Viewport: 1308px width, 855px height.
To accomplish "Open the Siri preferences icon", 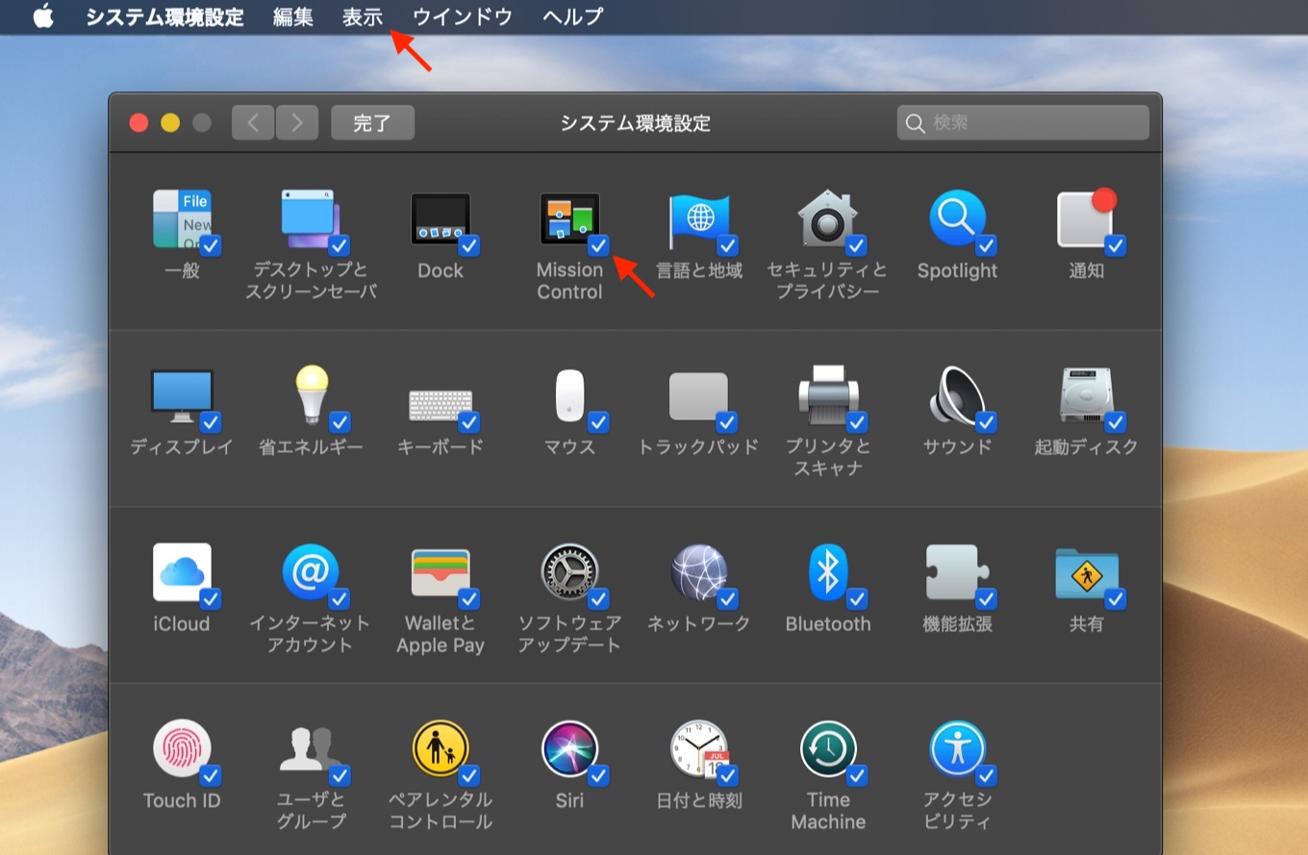I will click(569, 748).
